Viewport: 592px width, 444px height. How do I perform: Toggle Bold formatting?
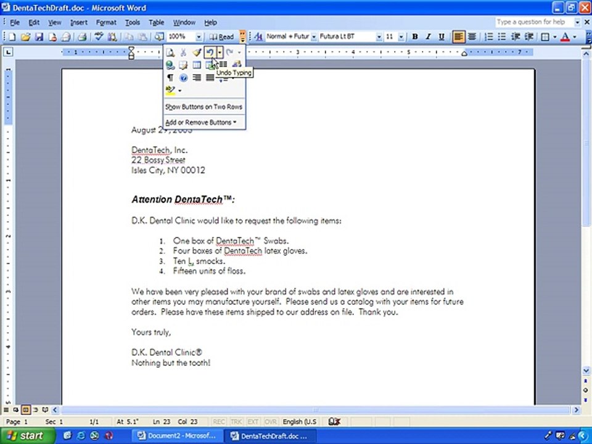415,36
